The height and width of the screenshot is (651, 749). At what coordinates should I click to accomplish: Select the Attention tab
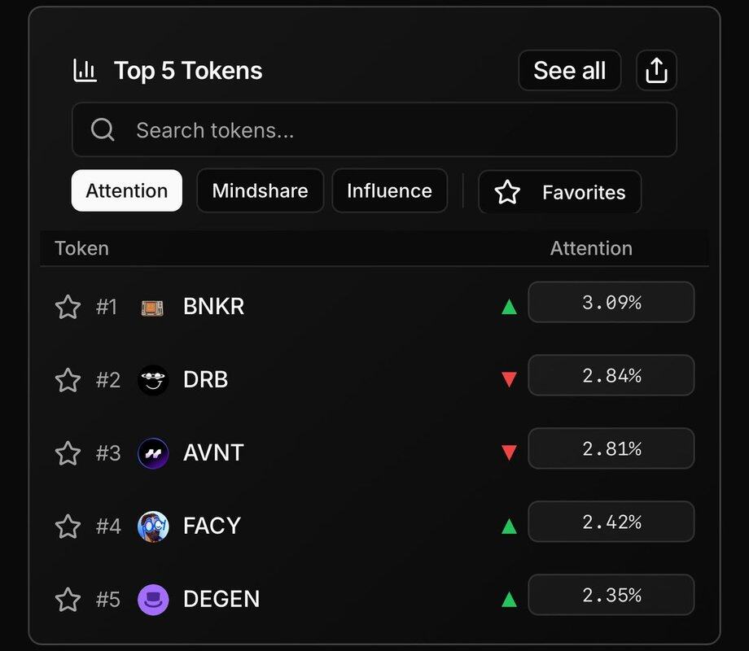(127, 190)
